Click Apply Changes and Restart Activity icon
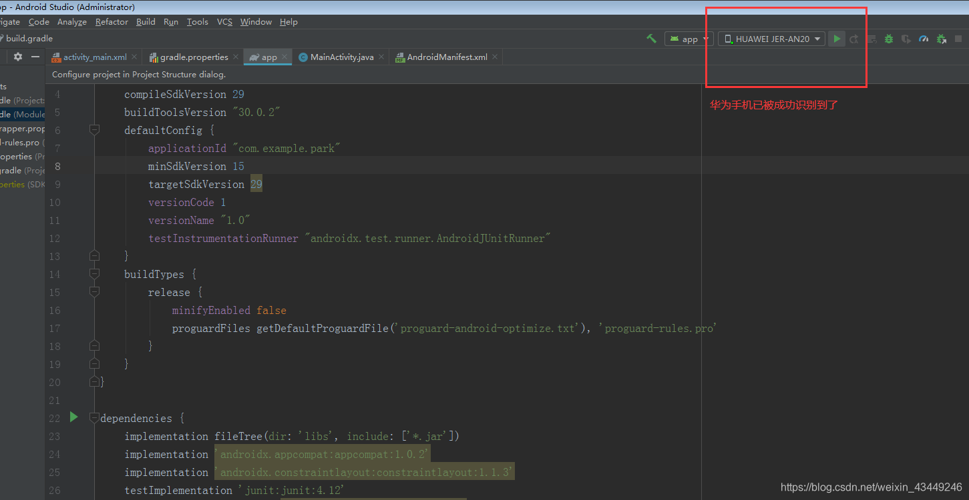969x500 pixels. [854, 39]
